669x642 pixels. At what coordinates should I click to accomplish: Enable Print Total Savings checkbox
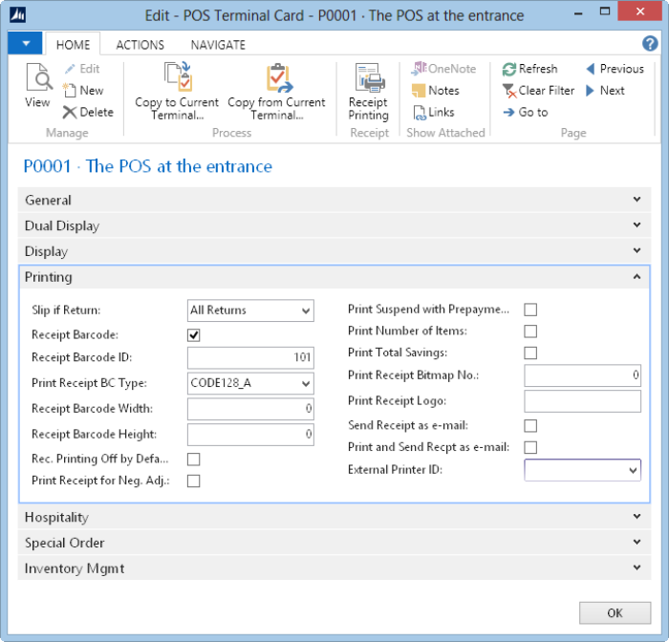click(530, 353)
